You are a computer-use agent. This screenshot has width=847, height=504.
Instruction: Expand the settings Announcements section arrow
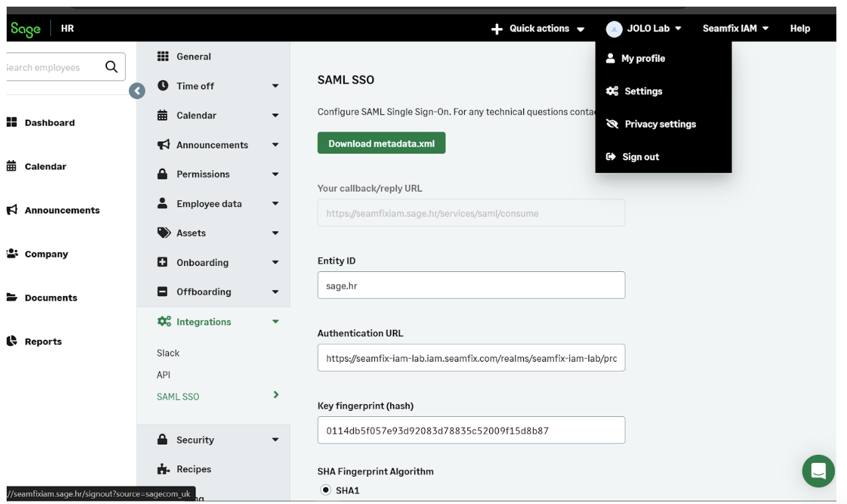coord(275,144)
